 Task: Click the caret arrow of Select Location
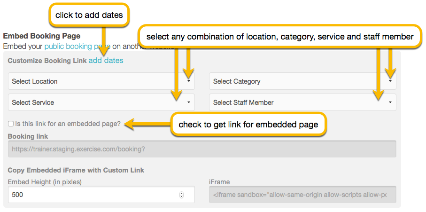(188, 81)
